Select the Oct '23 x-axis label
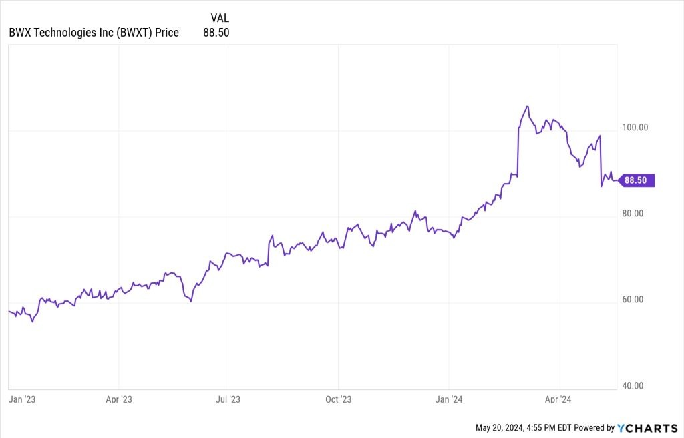This screenshot has height=438, width=684. pos(338,399)
